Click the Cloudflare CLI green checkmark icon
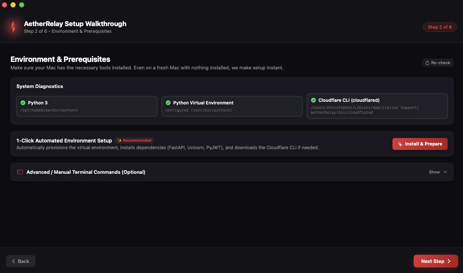 pos(313,100)
